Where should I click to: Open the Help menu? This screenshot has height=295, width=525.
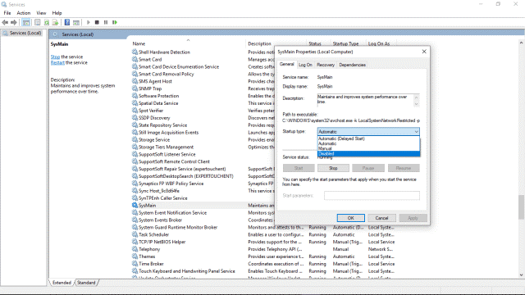click(x=57, y=13)
